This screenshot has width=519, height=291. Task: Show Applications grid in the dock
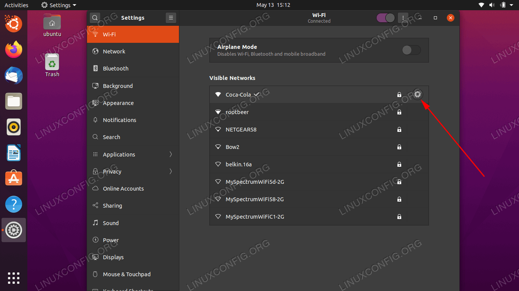pyautogui.click(x=14, y=278)
